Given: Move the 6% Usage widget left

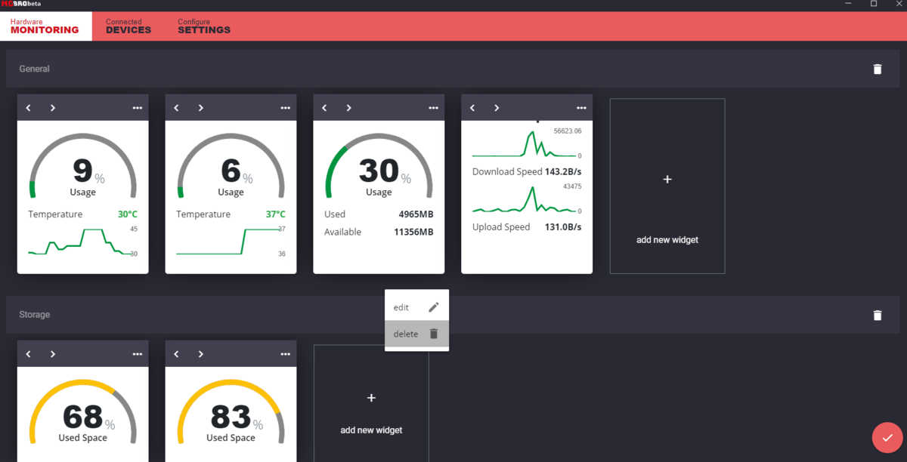Looking at the screenshot, I should 177,108.
